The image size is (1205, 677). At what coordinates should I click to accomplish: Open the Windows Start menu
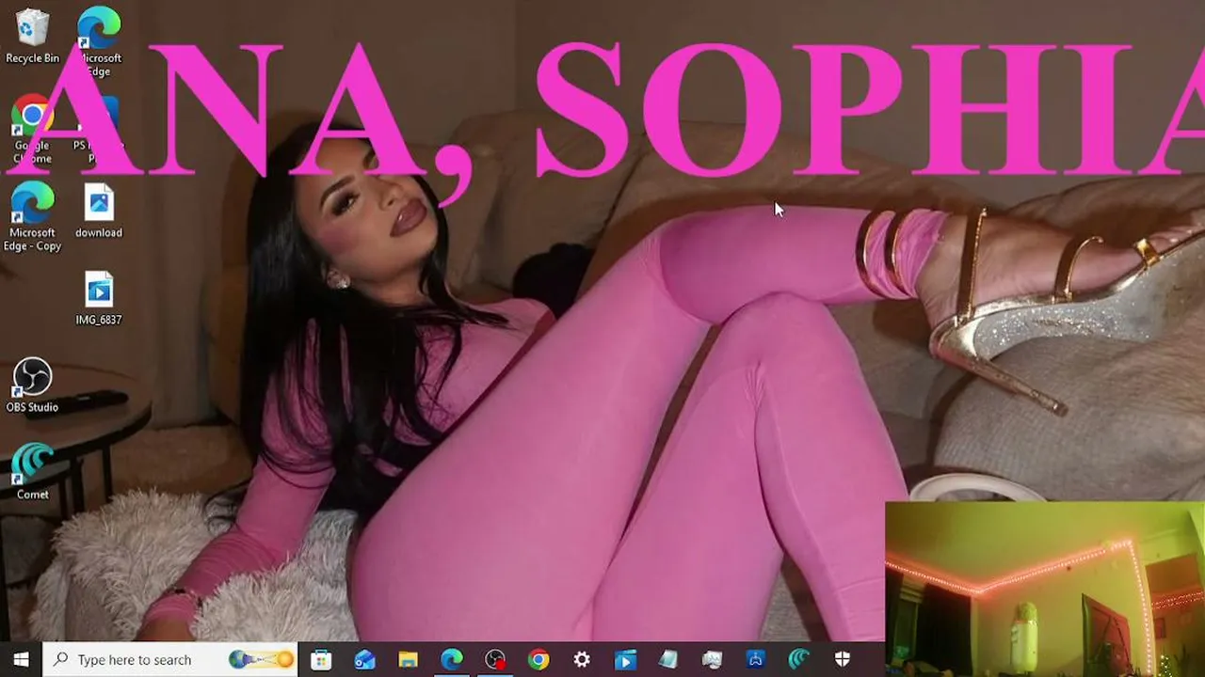point(21,659)
